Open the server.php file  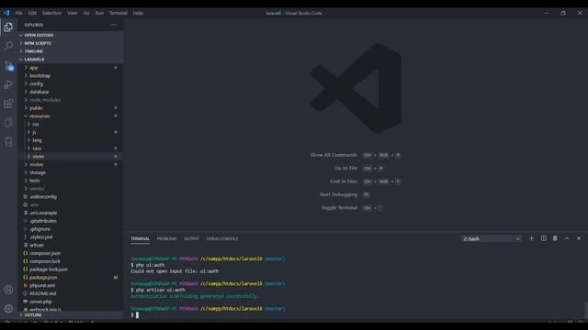coord(71,302)
